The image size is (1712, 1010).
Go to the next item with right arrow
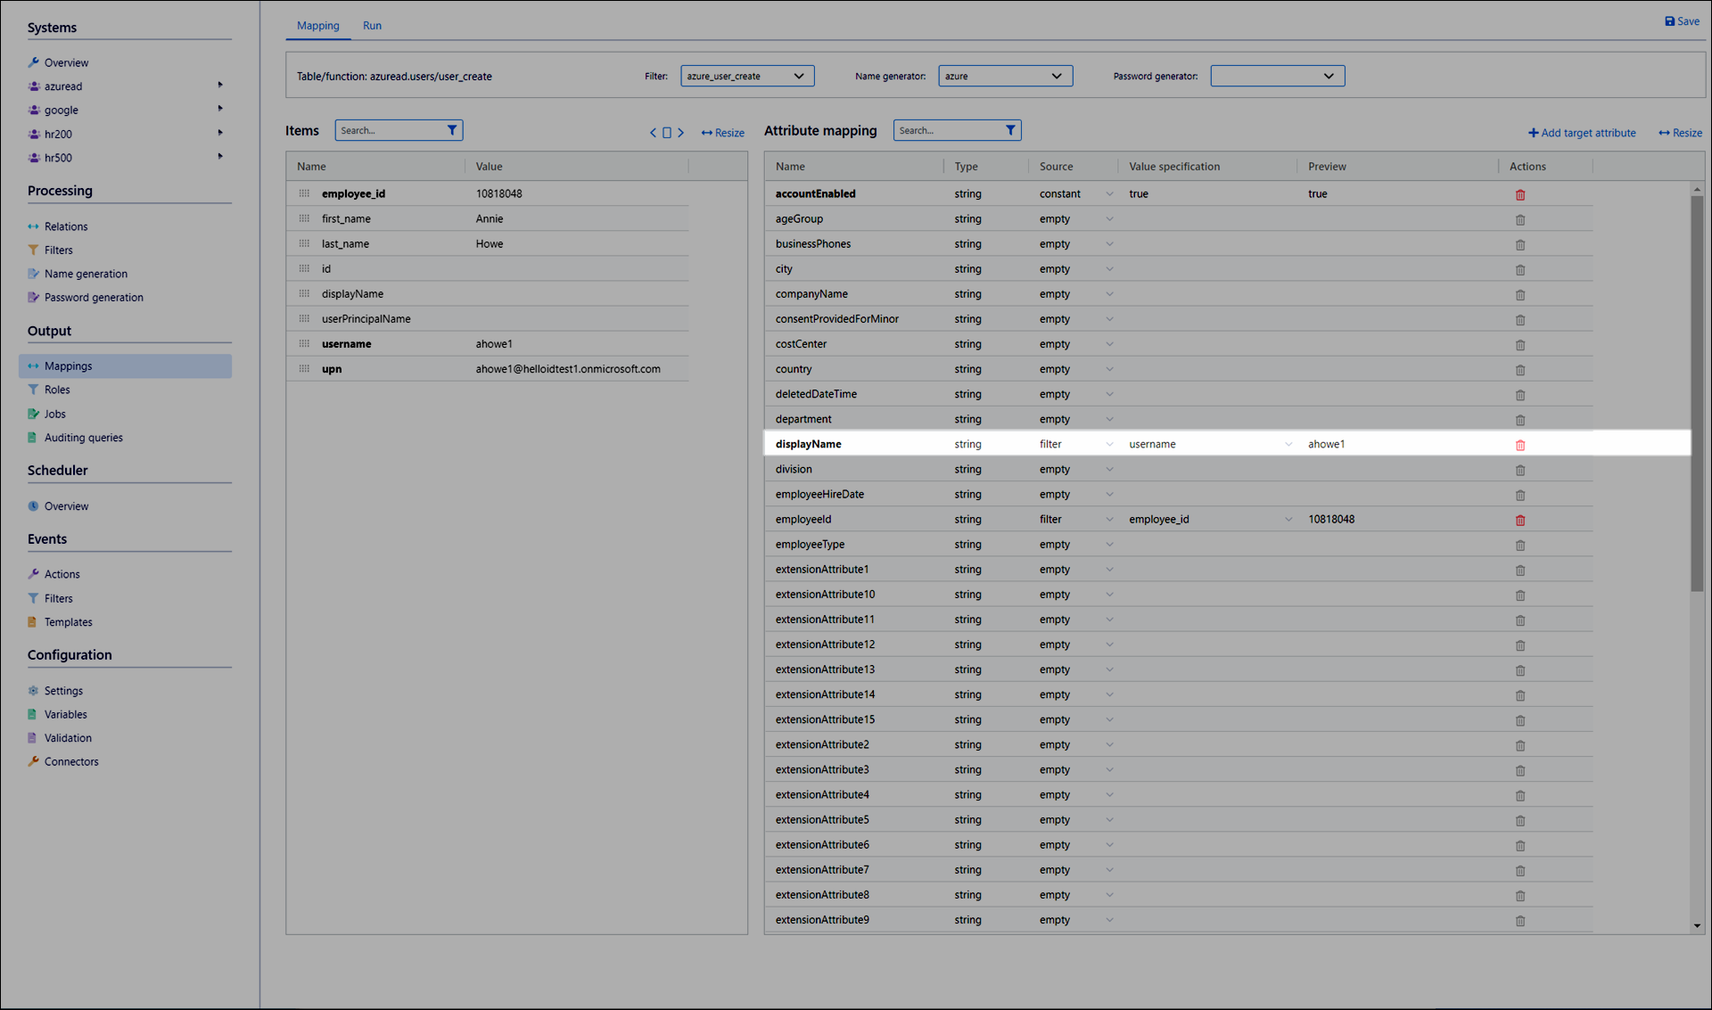(x=681, y=133)
